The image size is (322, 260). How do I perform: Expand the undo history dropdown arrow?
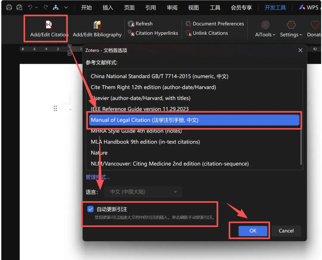36,7
